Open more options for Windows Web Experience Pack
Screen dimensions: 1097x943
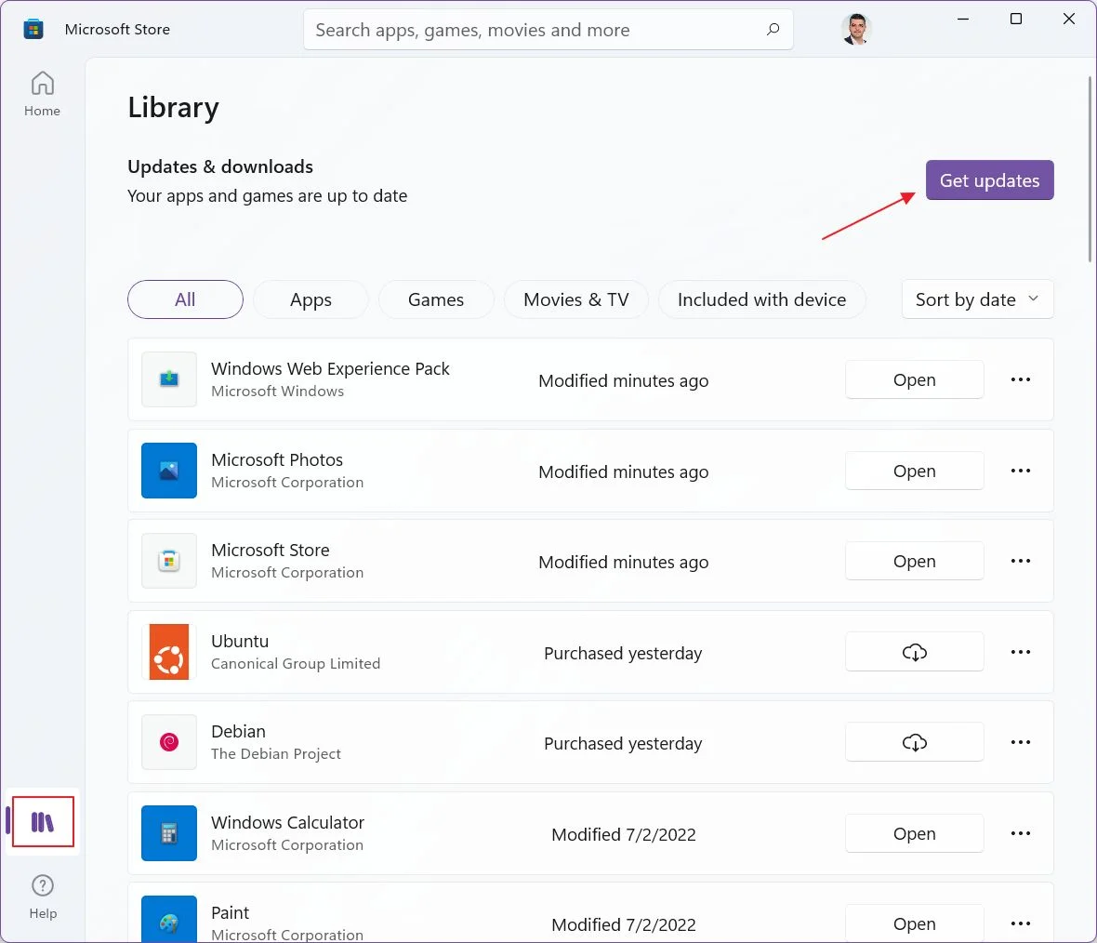pos(1021,379)
